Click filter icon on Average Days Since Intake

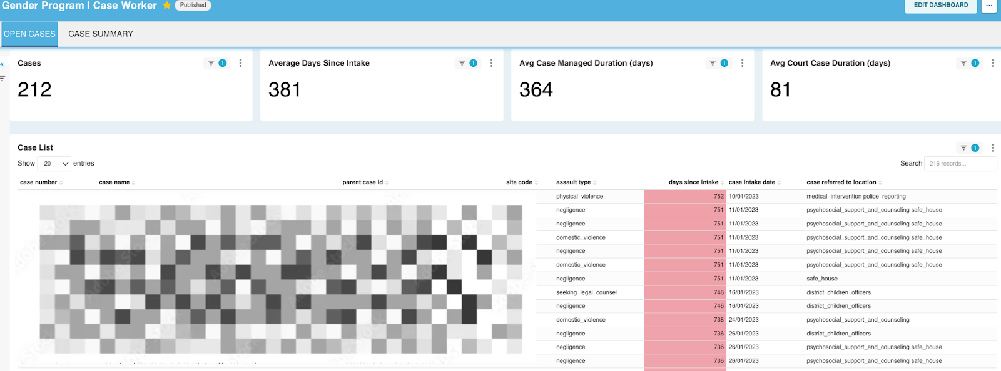pos(462,63)
